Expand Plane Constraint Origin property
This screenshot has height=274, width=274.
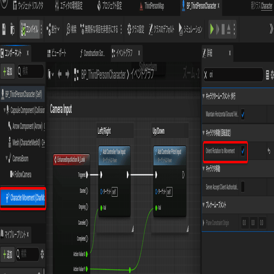pyautogui.click(x=203, y=223)
